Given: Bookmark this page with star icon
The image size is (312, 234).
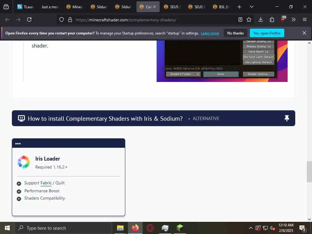Looking at the screenshot, I should tap(249, 19).
